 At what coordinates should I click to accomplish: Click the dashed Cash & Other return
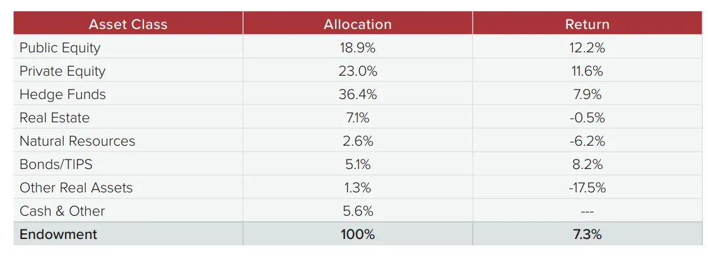tap(587, 211)
